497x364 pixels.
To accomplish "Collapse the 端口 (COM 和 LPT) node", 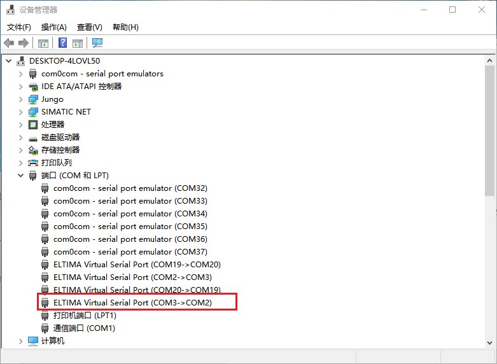I will coord(21,176).
